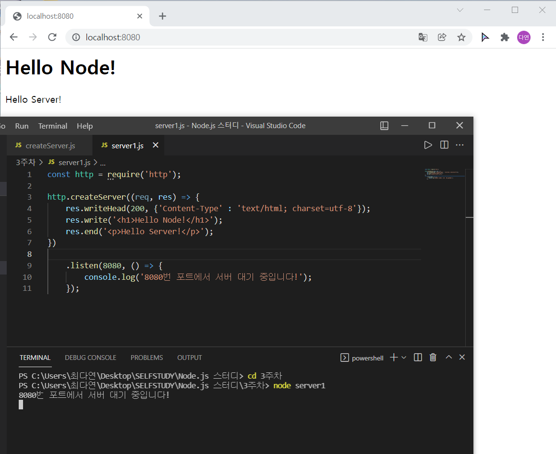The height and width of the screenshot is (454, 556).
Task: Open Chrome tab search chevron
Action: click(x=460, y=10)
